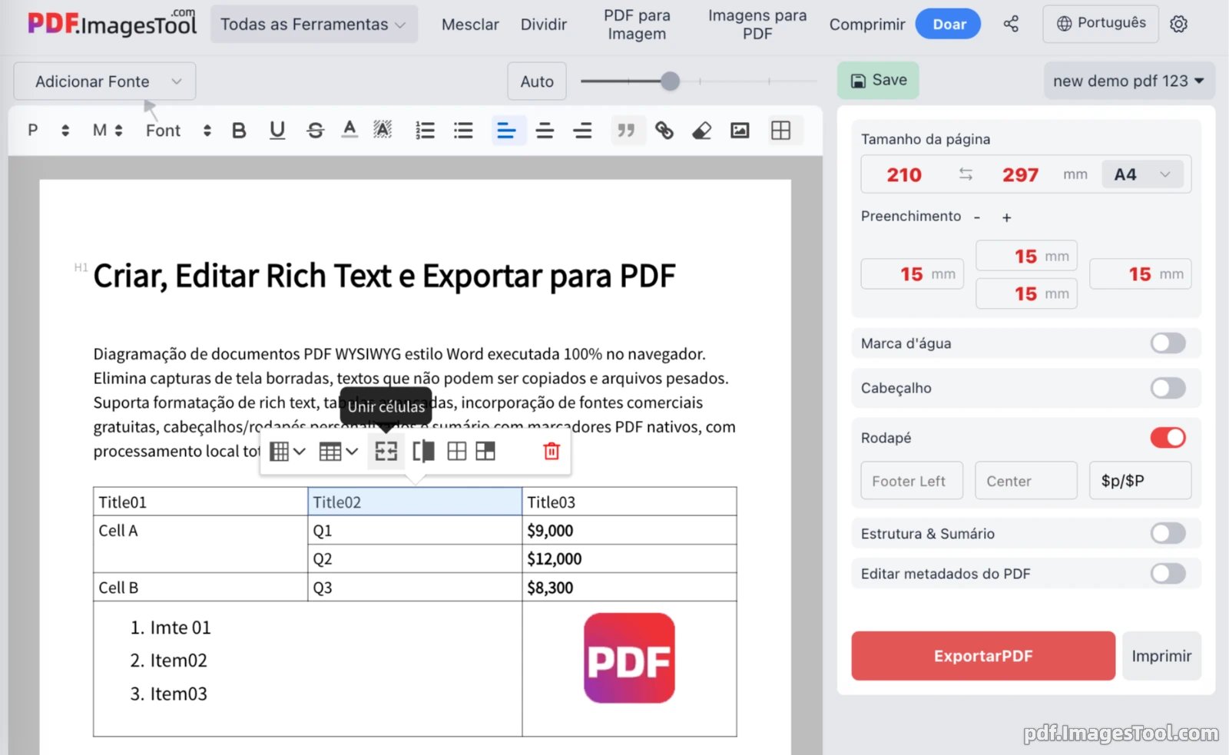Align text right
1229x755 pixels.
[x=582, y=131]
